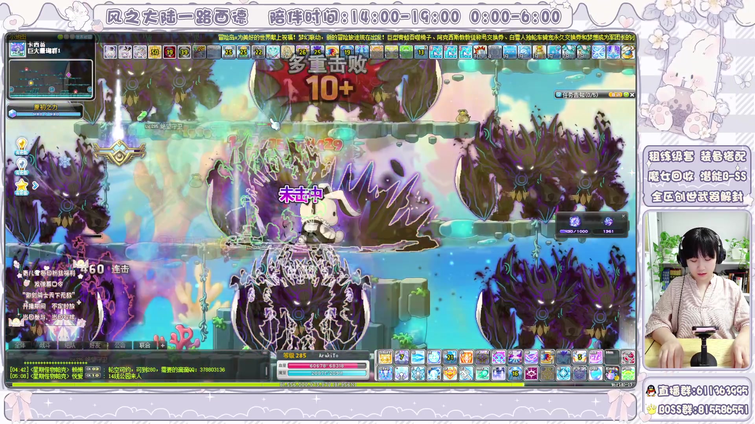Viewport: 755px width, 424px height.
Task: Minimize the minimap with green button
Action: (60, 37)
